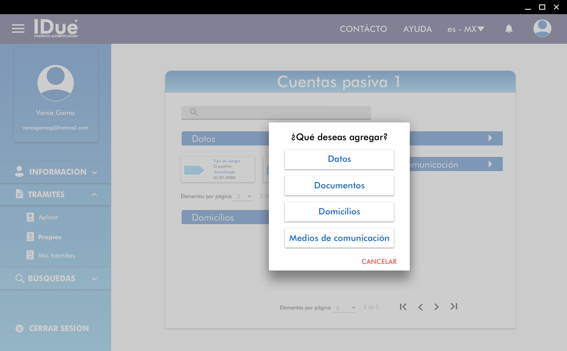This screenshot has width=567, height=351.
Task: Jump to the last page of results
Action: 454,306
